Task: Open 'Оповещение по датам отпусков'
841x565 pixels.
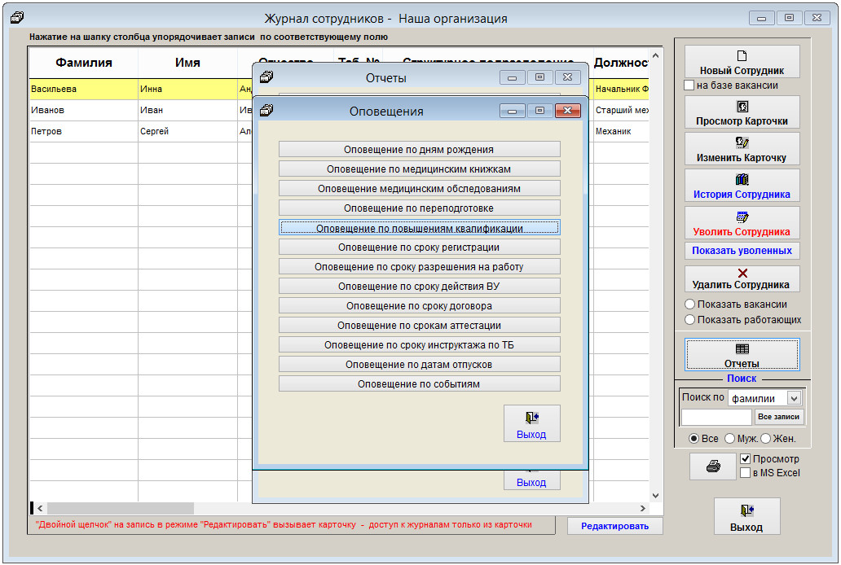Action: coord(419,365)
